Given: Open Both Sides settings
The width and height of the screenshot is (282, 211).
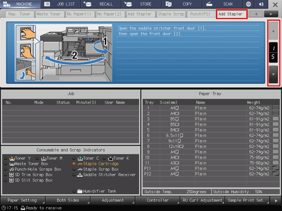Looking at the screenshot, I should [x=68, y=200].
